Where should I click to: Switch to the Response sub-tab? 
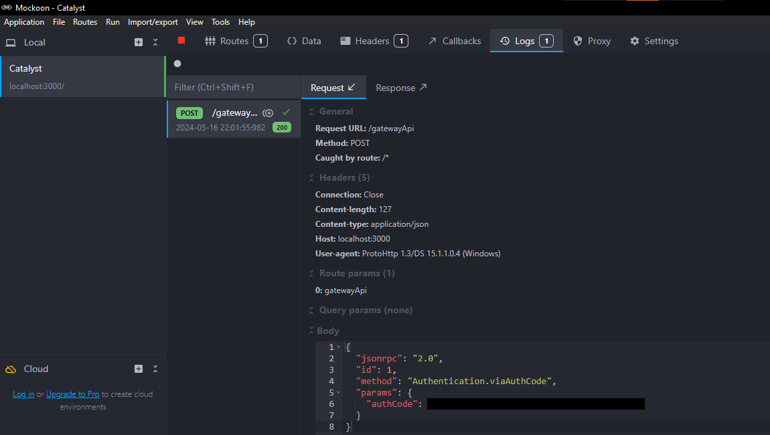(x=401, y=88)
